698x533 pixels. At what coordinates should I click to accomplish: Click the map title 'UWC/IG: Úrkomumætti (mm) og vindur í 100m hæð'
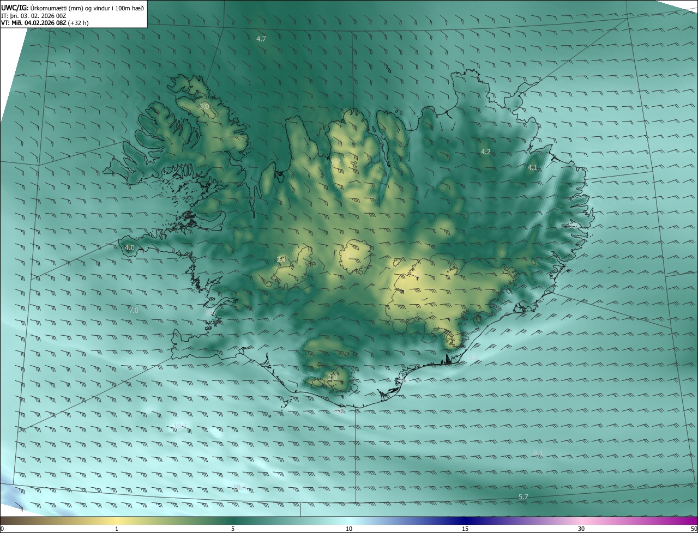73,8
